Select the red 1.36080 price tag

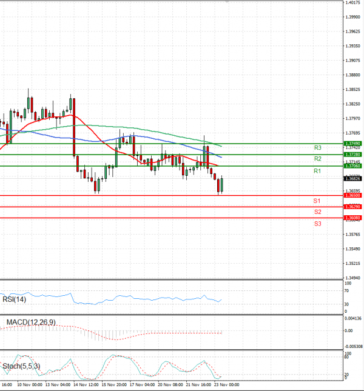[352, 218]
